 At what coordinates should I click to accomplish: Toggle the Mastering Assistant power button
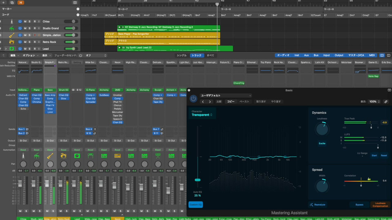point(193,99)
